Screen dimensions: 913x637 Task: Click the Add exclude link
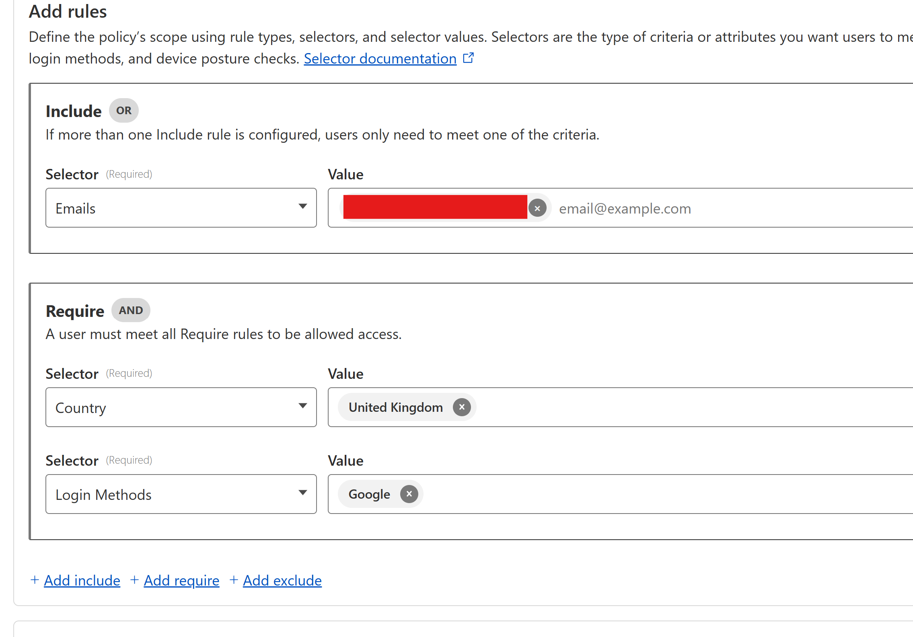pyautogui.click(x=282, y=581)
